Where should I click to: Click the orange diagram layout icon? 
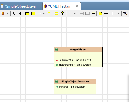coord(3,13)
